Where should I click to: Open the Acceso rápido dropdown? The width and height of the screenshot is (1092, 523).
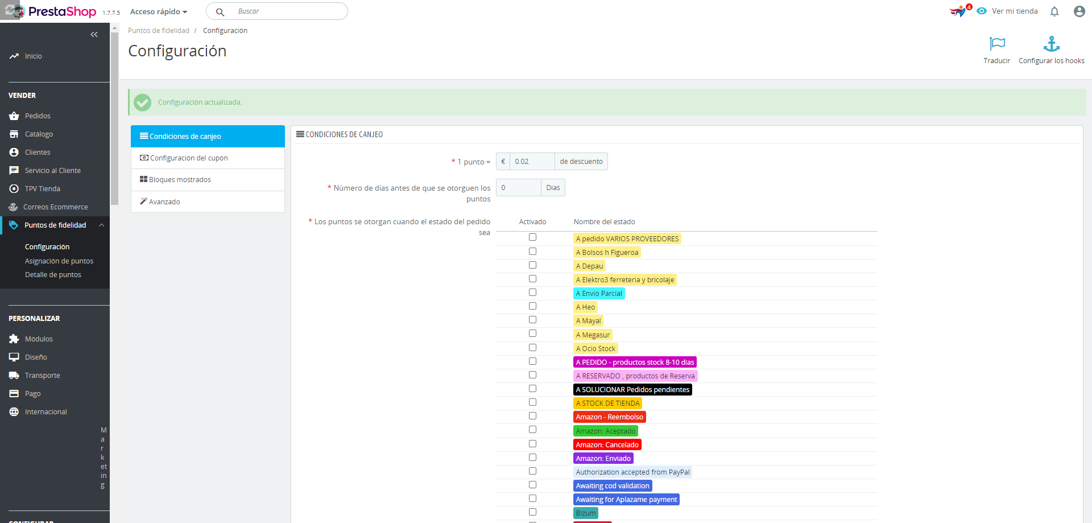(159, 12)
